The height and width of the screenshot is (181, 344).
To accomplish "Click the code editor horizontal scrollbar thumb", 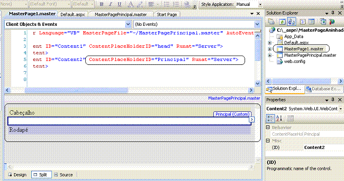I will pos(76,90).
